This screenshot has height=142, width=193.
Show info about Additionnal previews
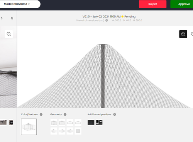[x=115, y=115]
